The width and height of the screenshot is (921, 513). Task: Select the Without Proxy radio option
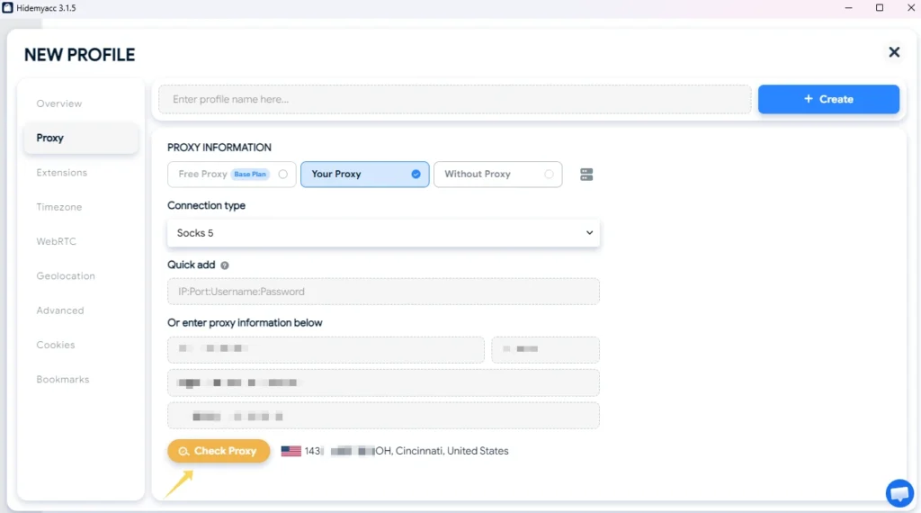(498, 175)
